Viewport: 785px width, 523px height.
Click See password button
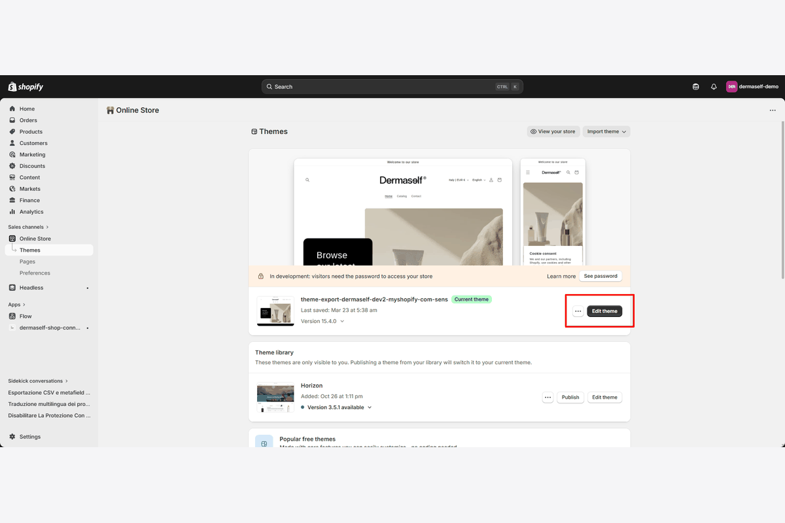601,277
